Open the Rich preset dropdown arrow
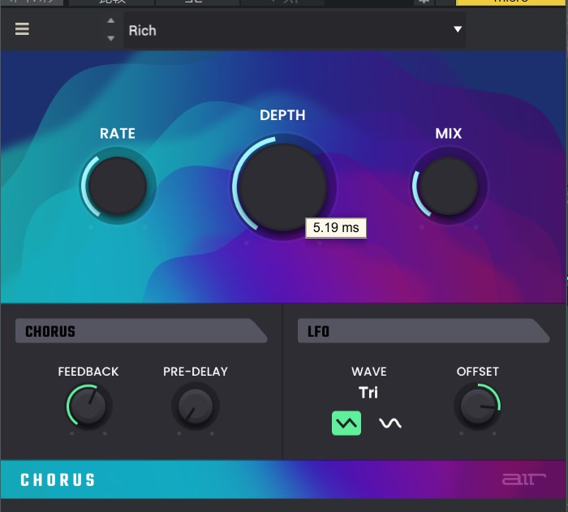 [458, 30]
